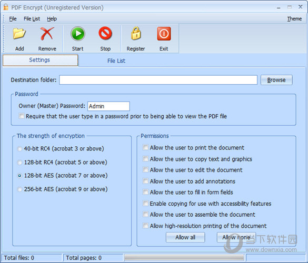Screen dimensions: 308x263
Task: Click the Destination folder input field
Action: coord(158,80)
